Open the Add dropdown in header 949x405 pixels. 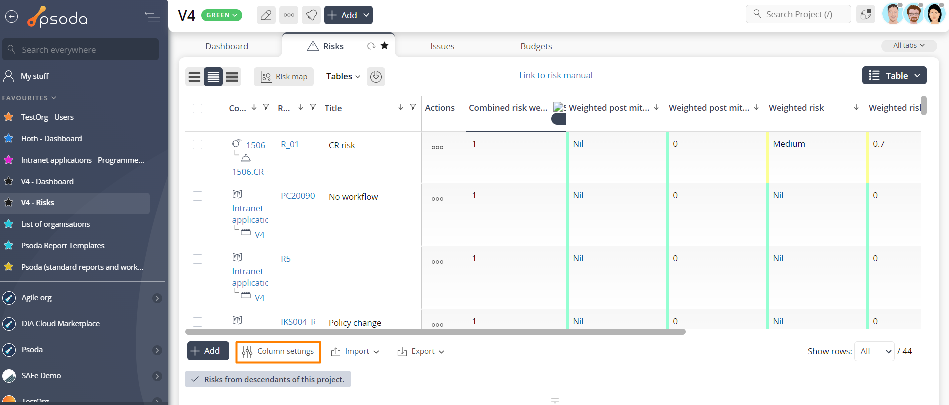(x=348, y=15)
